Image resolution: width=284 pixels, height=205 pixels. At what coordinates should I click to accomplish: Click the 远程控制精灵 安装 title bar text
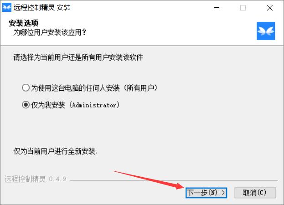tap(42, 8)
